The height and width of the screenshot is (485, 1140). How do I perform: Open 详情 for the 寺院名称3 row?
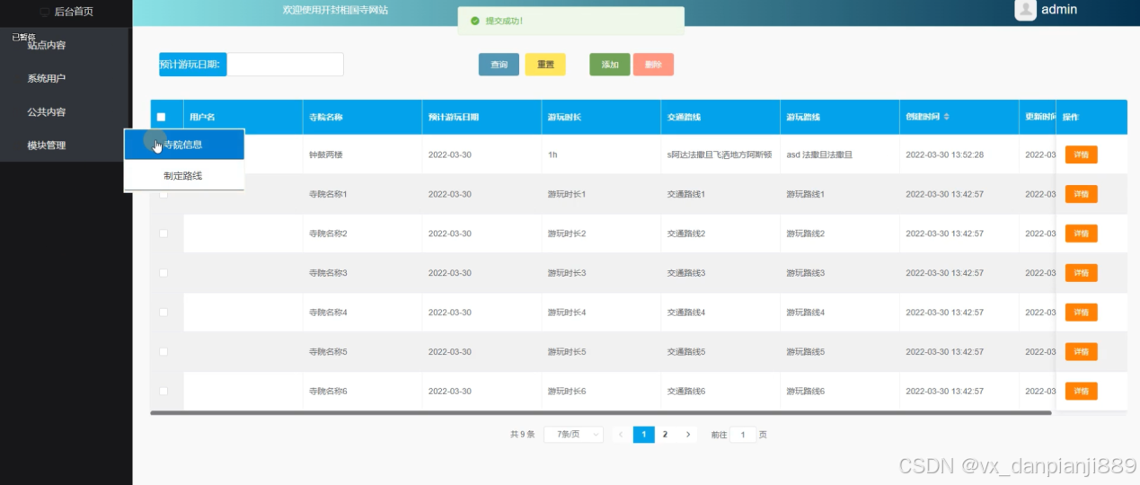pos(1081,273)
